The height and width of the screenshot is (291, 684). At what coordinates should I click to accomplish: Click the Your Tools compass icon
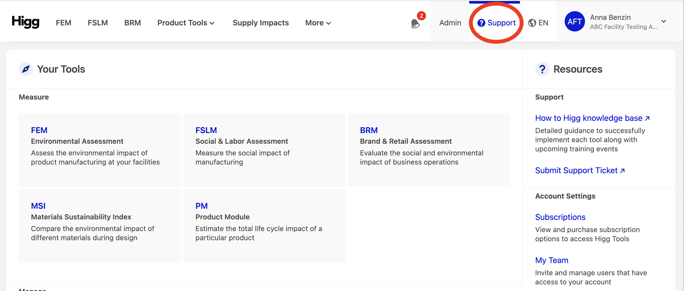(26, 69)
